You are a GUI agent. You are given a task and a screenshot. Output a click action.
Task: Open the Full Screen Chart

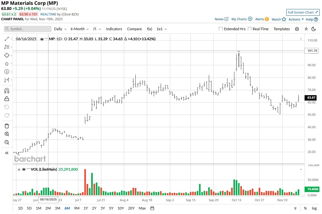pos(303,12)
